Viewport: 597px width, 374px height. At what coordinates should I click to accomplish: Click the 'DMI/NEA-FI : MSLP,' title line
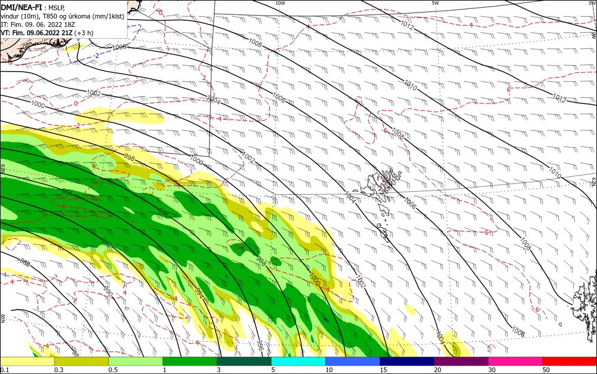point(33,7)
